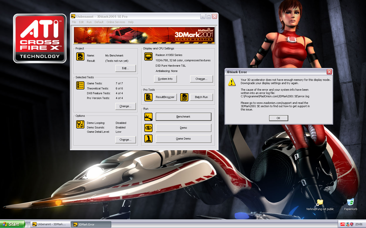Click the Demo eye icon

[148, 128]
